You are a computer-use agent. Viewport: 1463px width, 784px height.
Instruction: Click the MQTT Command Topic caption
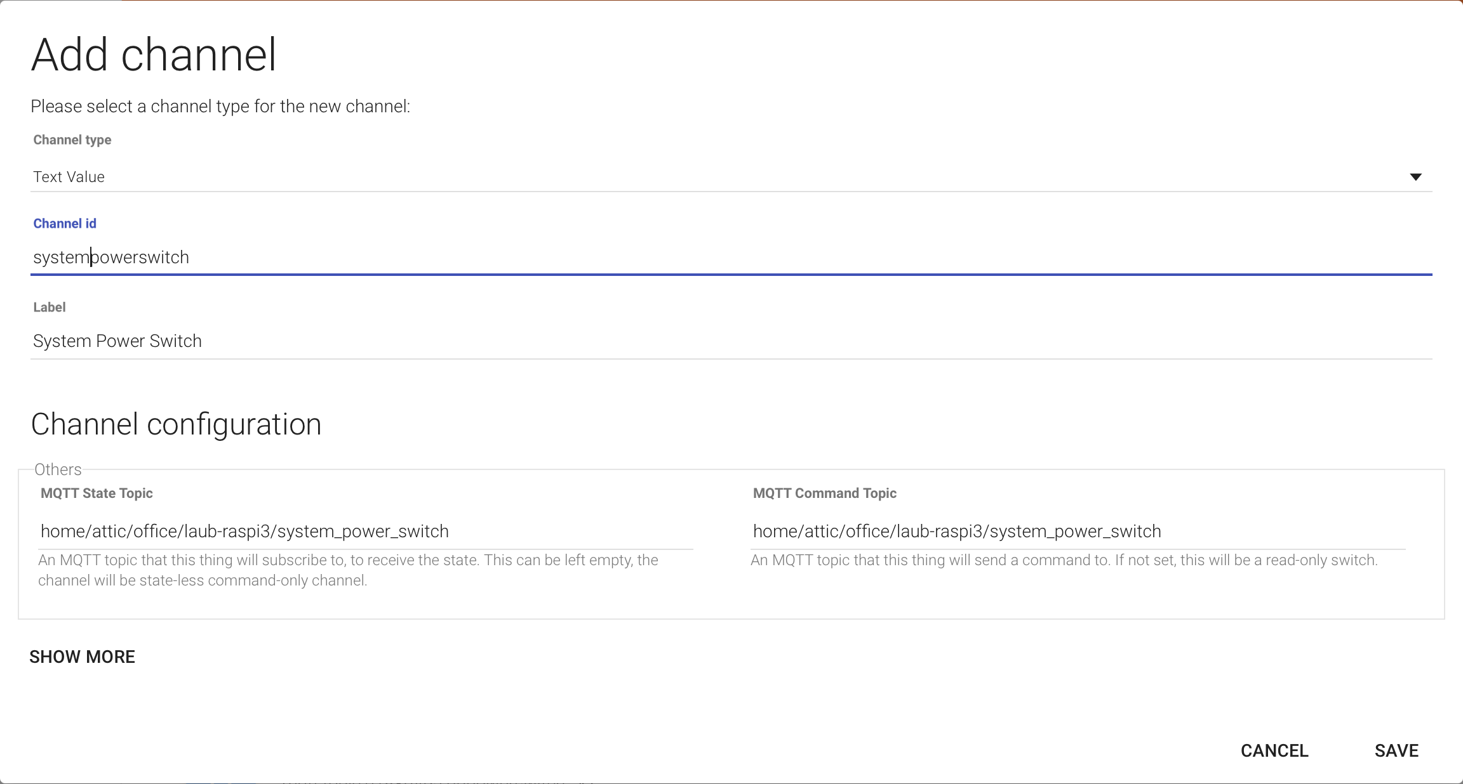point(824,493)
